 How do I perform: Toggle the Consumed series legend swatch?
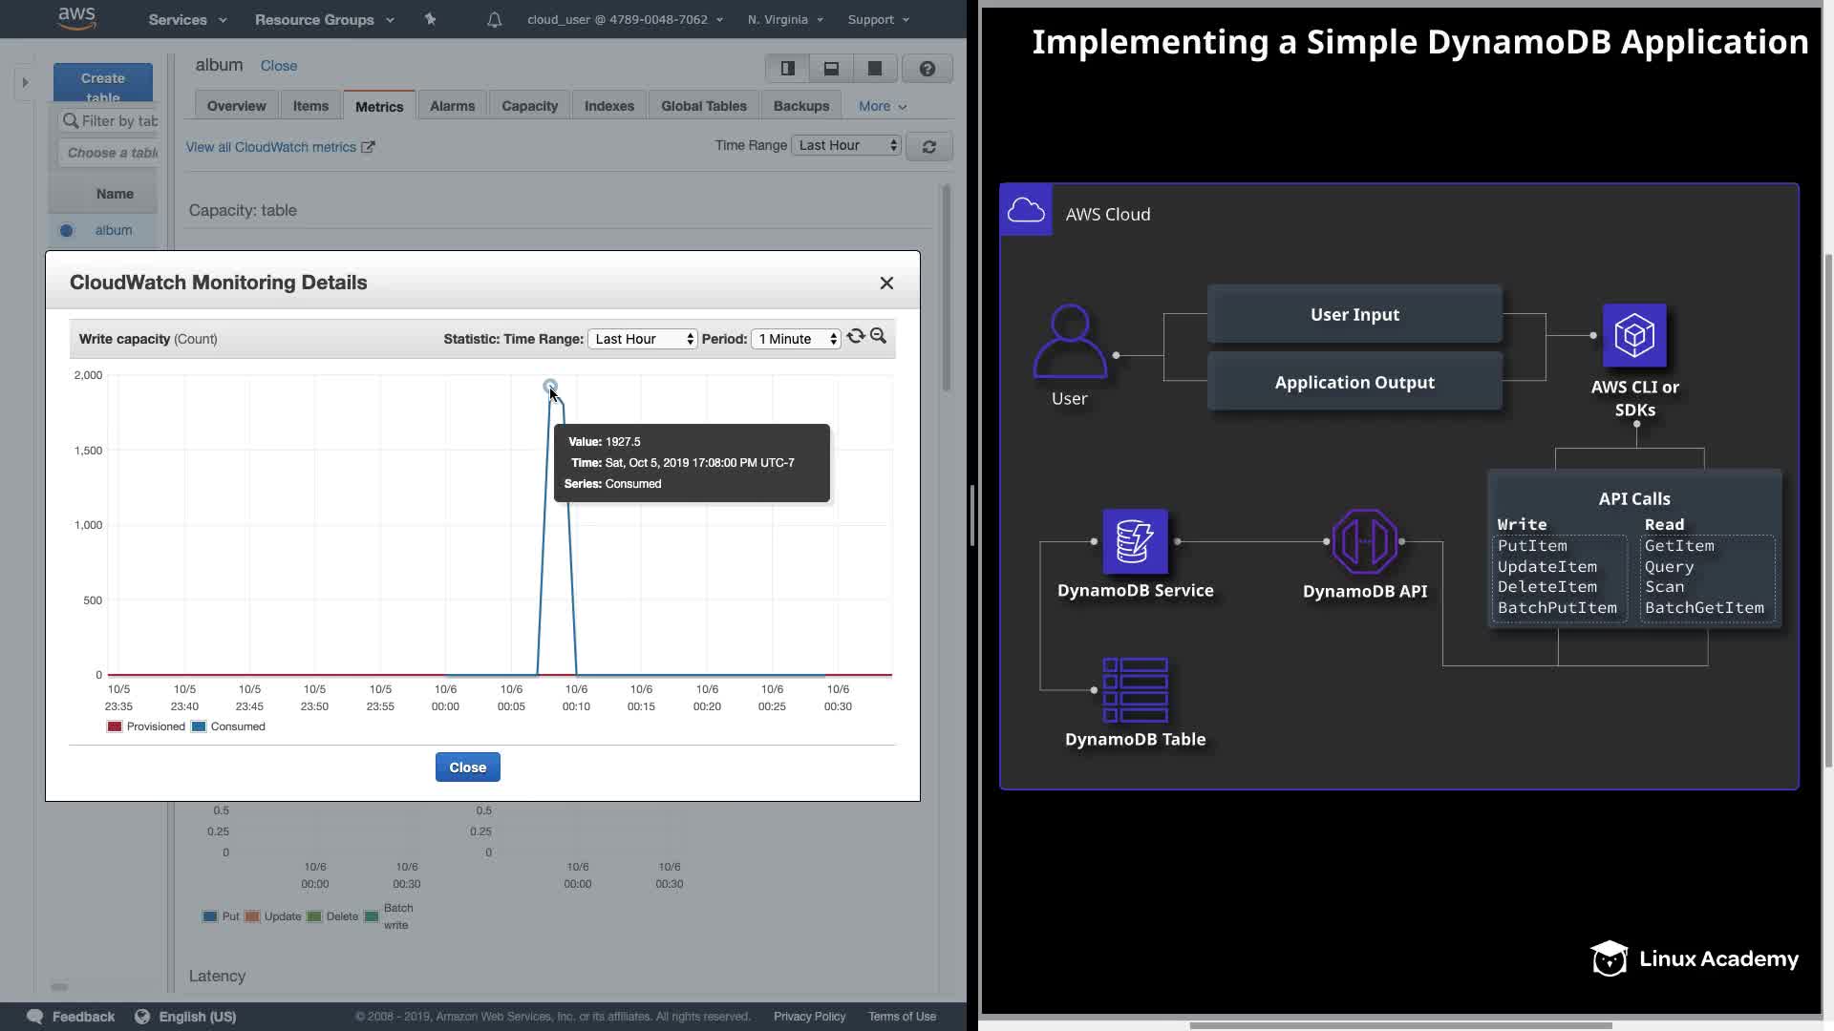[x=199, y=726]
